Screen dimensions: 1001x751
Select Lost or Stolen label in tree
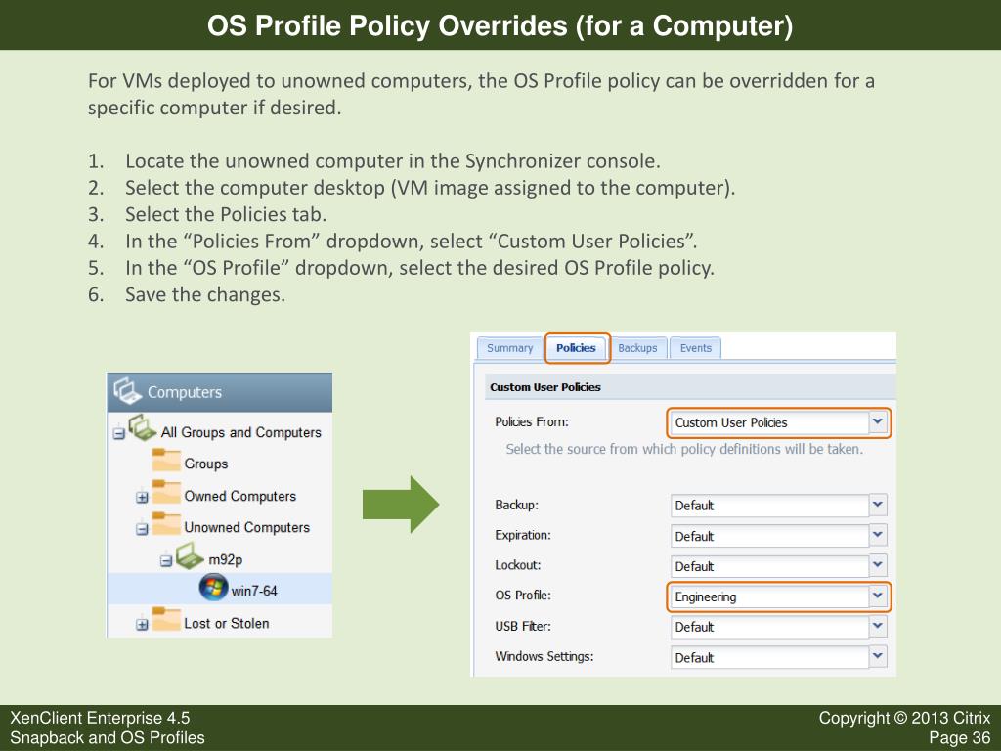point(226,623)
